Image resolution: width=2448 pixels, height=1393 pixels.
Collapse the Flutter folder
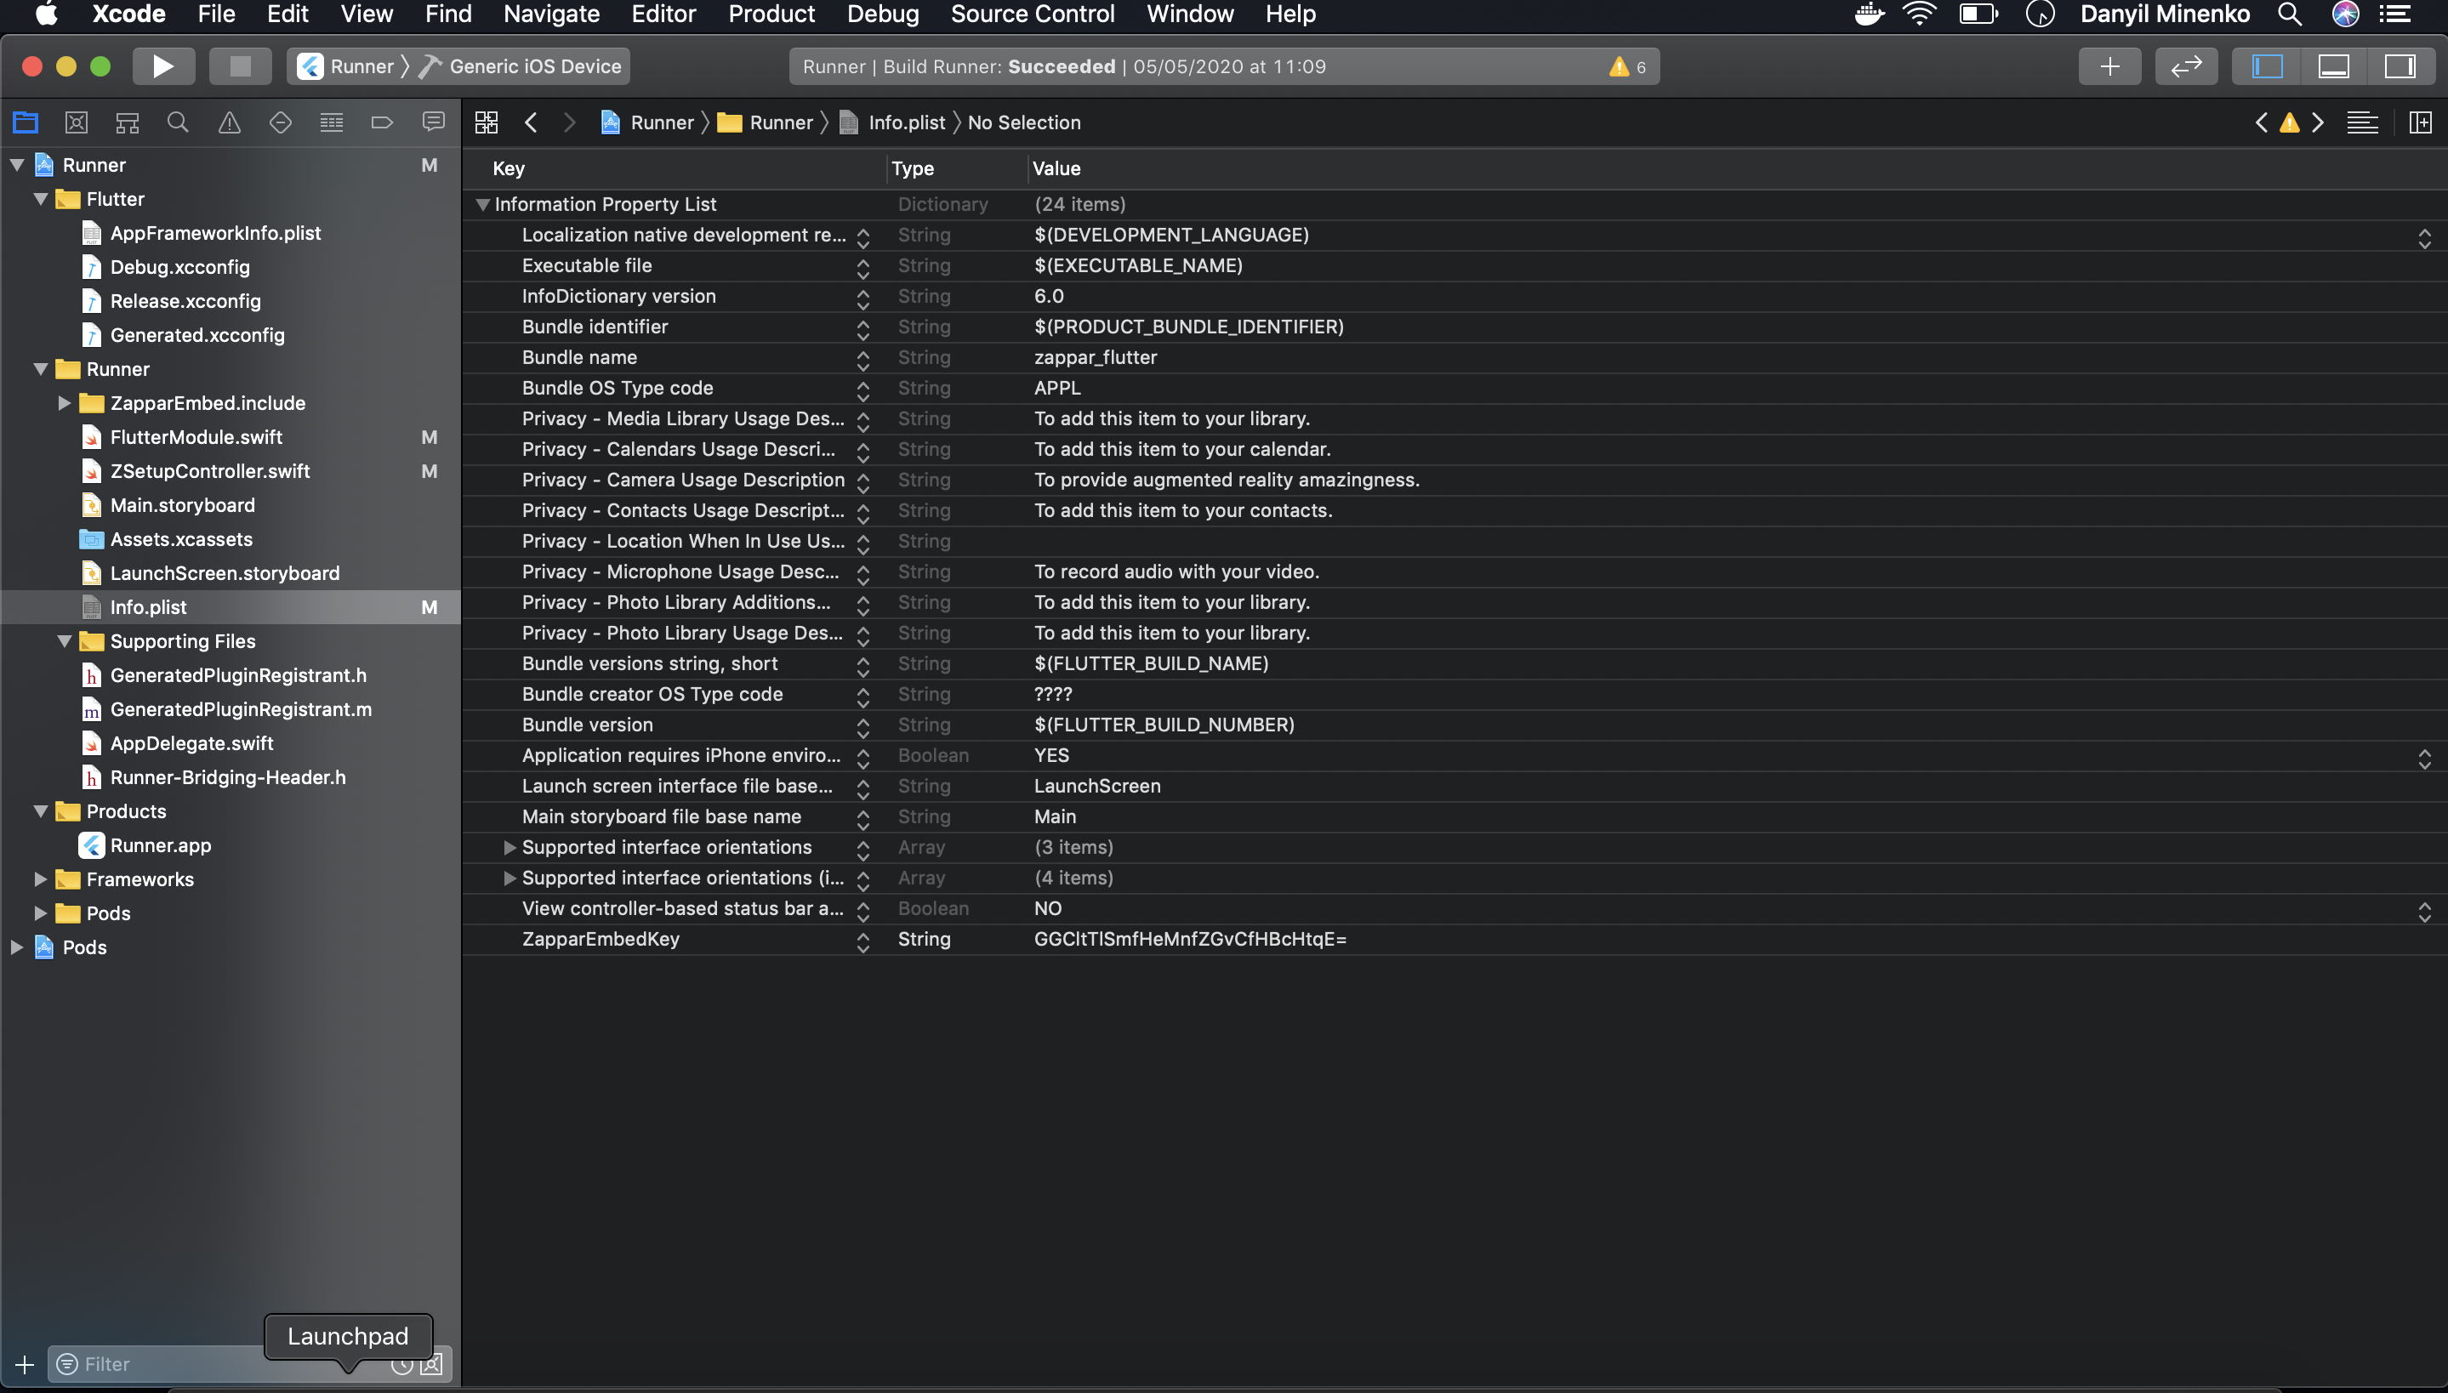pyautogui.click(x=41, y=199)
